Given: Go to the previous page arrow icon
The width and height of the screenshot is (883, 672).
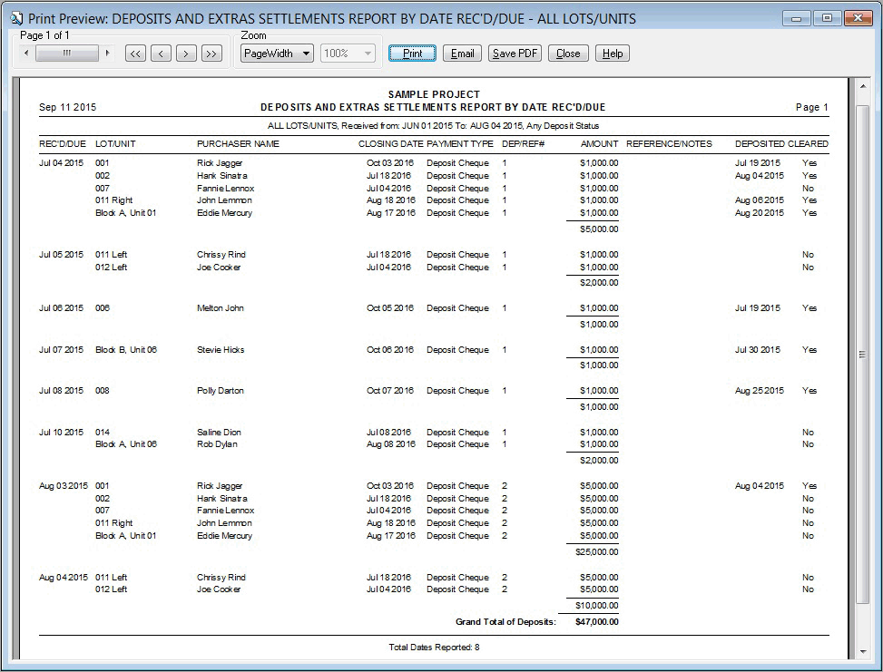Looking at the screenshot, I should 160,53.
